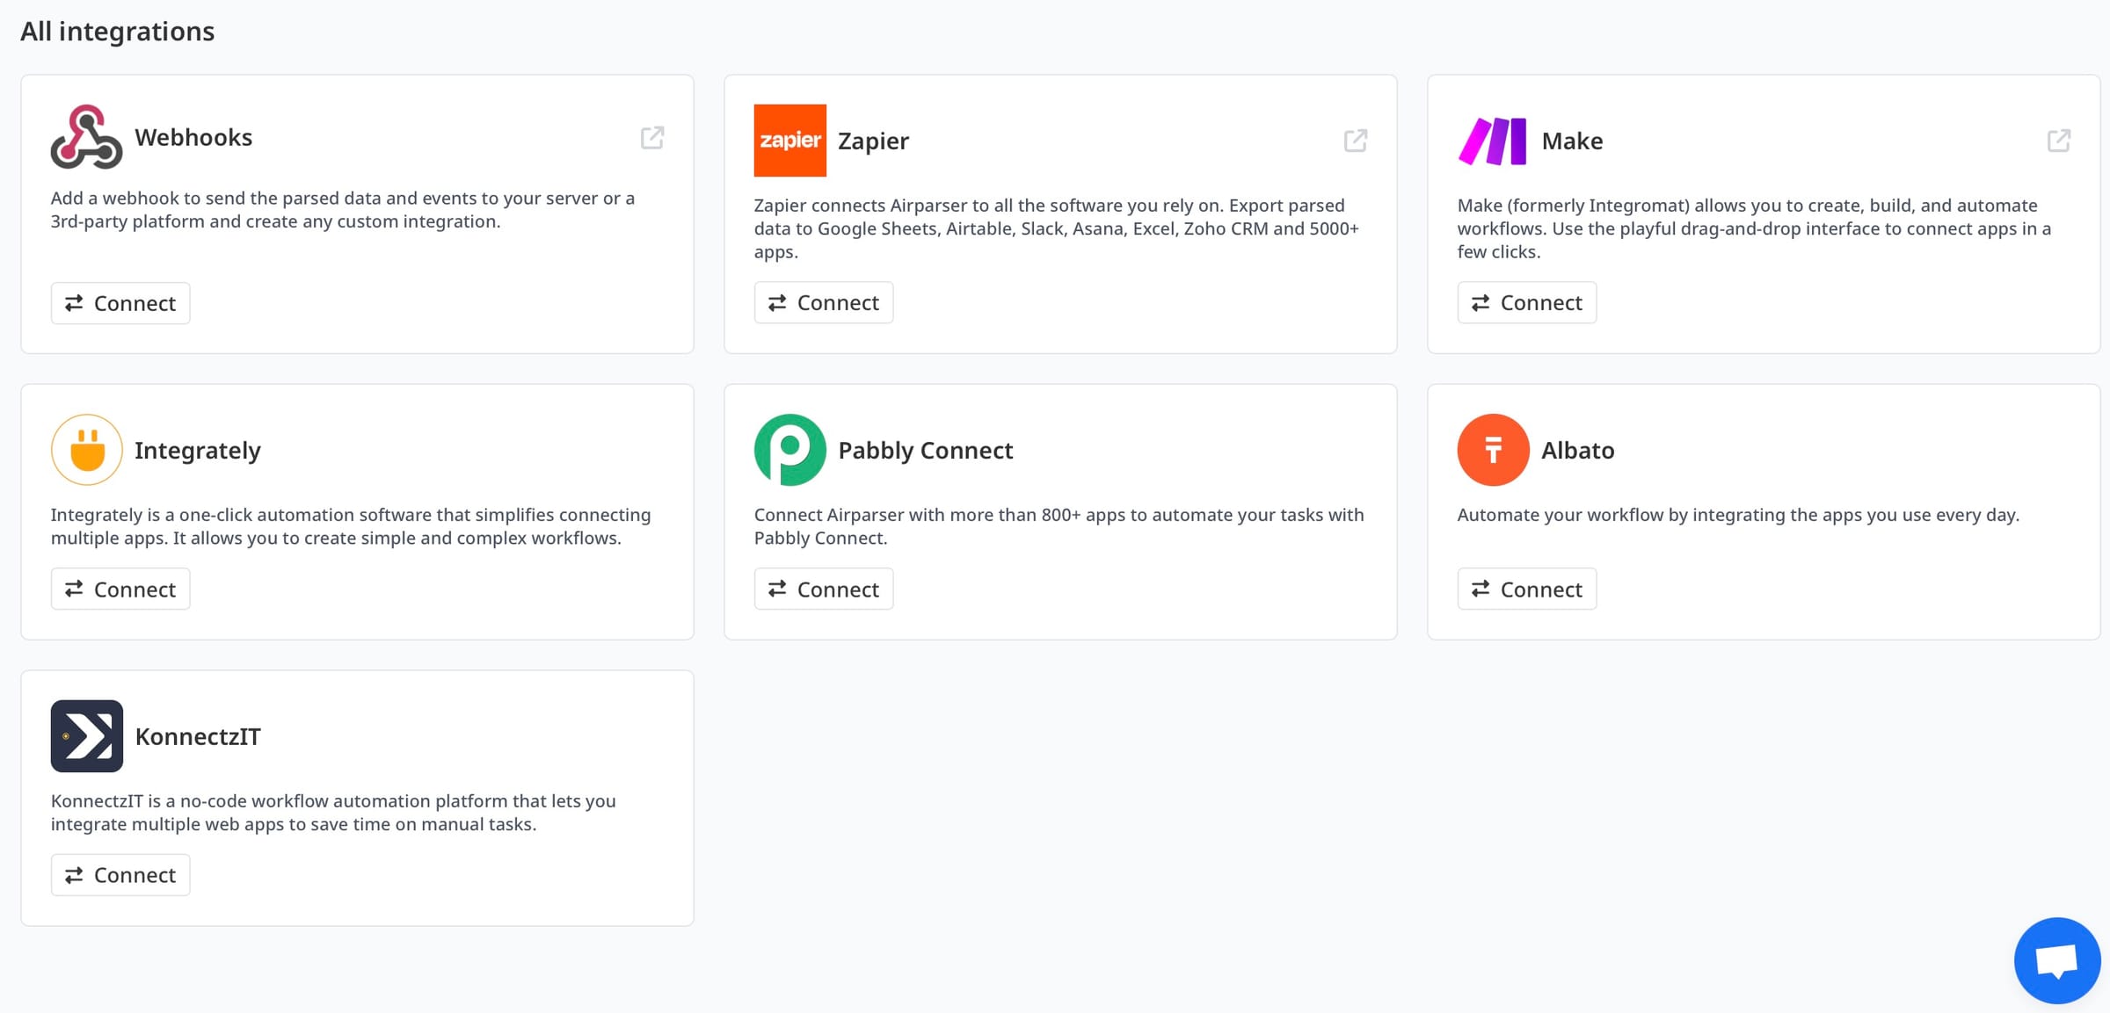Click Connect on the Integrately card
Screen dimensions: 2110x1013
120,589
